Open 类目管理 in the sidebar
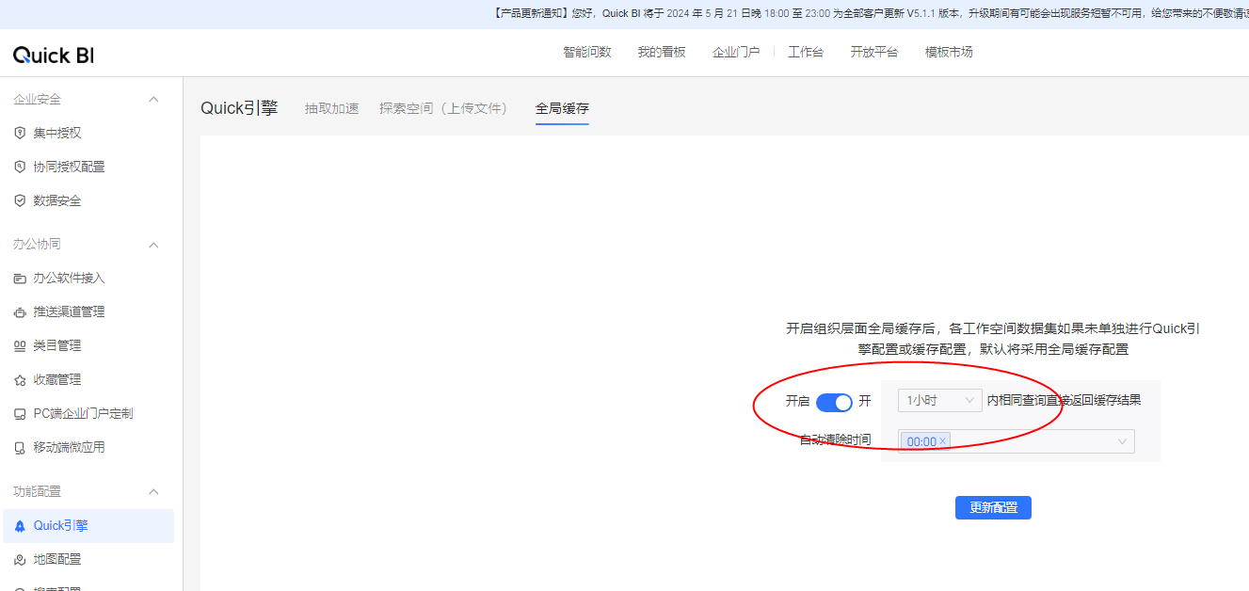This screenshot has height=591, width=1249. [57, 346]
